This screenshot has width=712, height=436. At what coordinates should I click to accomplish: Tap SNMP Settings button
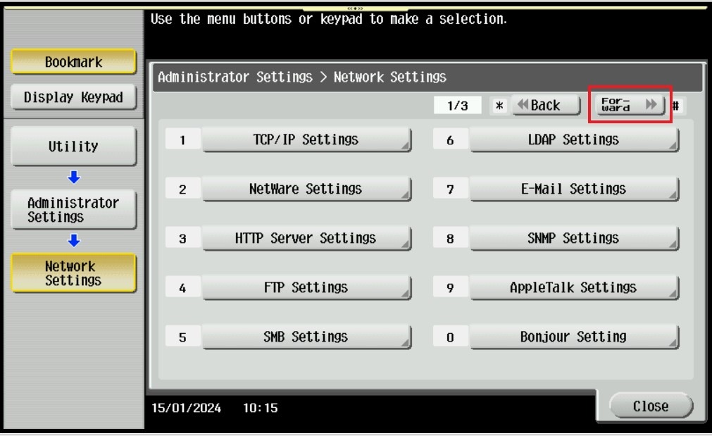point(574,239)
